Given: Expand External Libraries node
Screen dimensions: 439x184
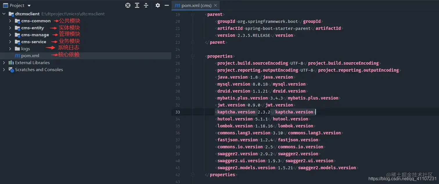Looking at the screenshot, I should [x=4, y=62].
